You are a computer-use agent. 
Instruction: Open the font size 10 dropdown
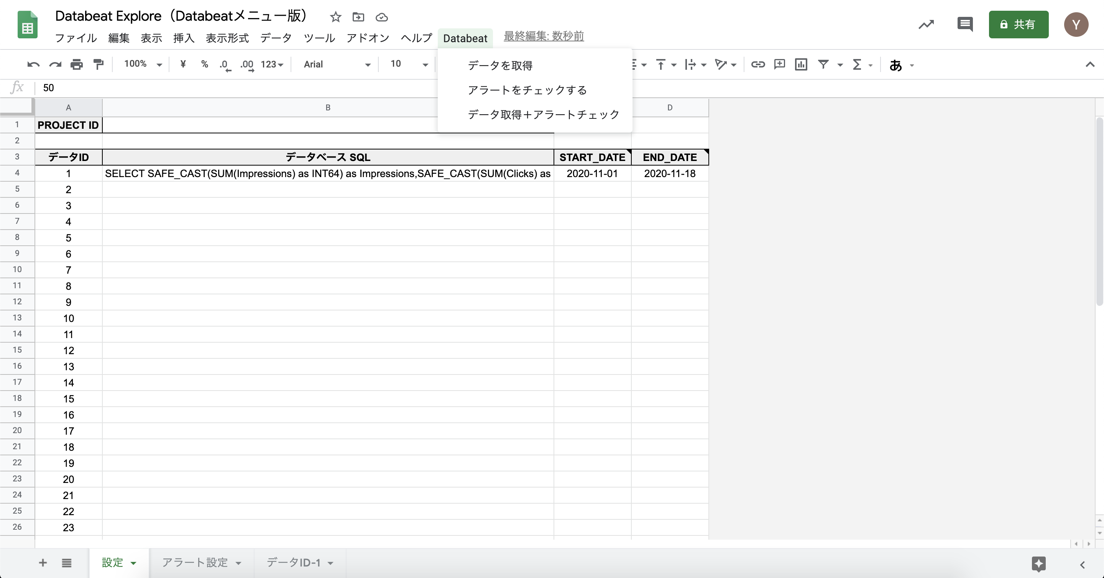[409, 64]
